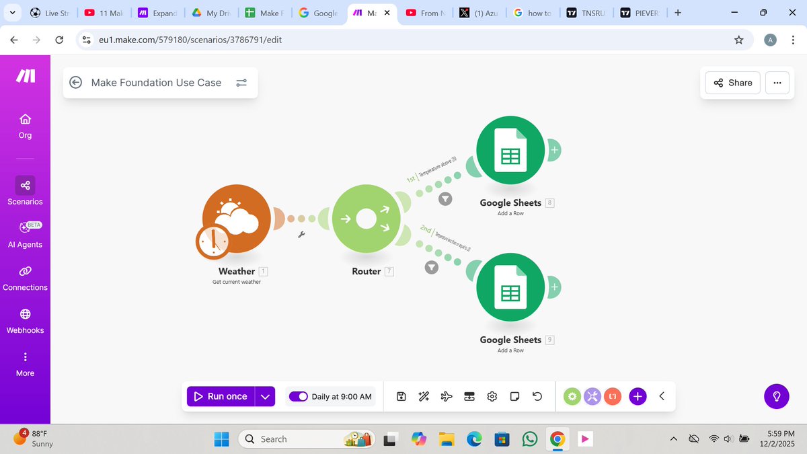Click the undo/previous versions arrow icon

click(x=537, y=396)
